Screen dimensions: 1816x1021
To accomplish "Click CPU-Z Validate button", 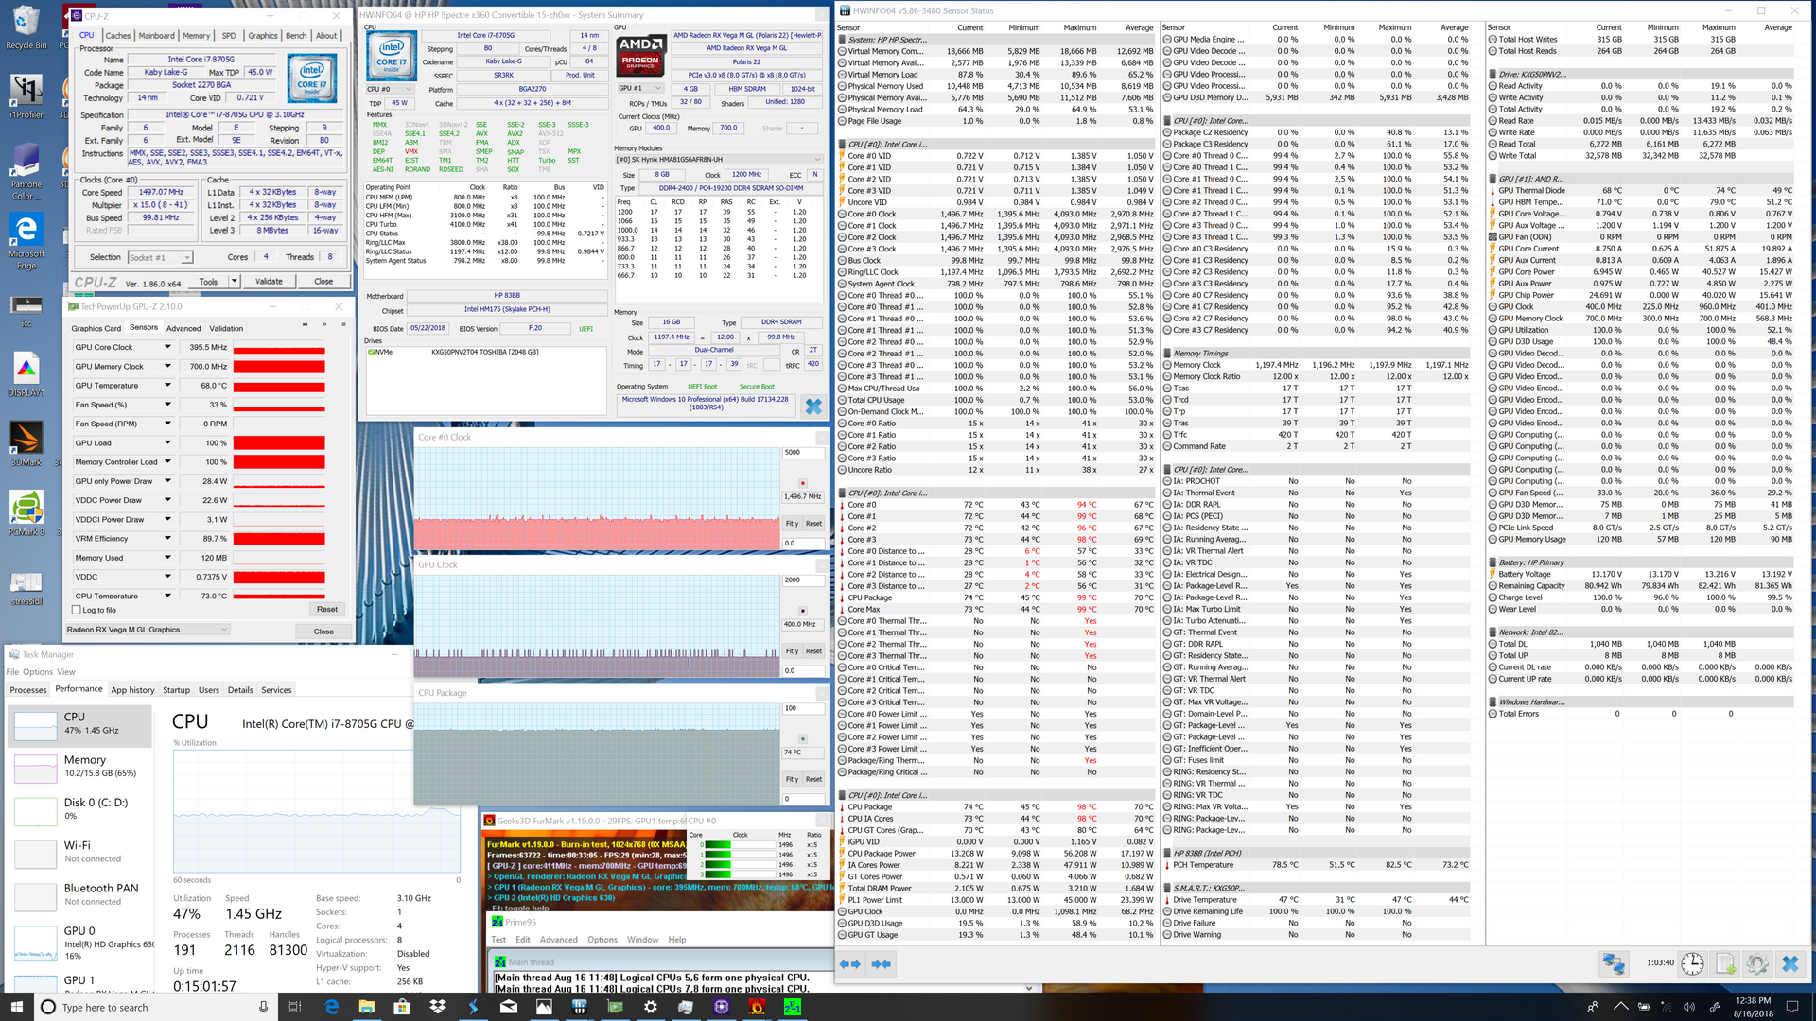I will (269, 281).
